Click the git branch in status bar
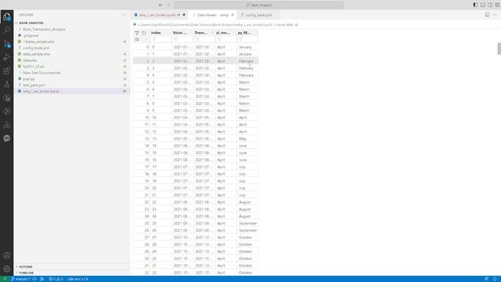This screenshot has width=501, height=282. pos(22,279)
